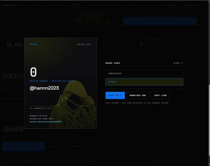
Task: Click the dimmed BURNED button at page bottom
Action: click(75, 146)
